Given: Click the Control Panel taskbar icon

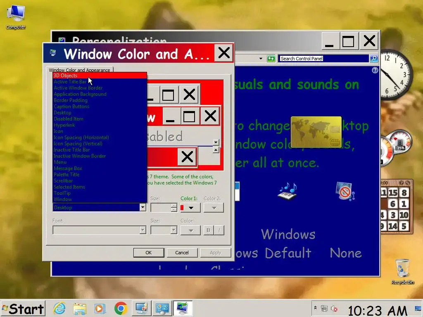Looking at the screenshot, I should point(162,308).
